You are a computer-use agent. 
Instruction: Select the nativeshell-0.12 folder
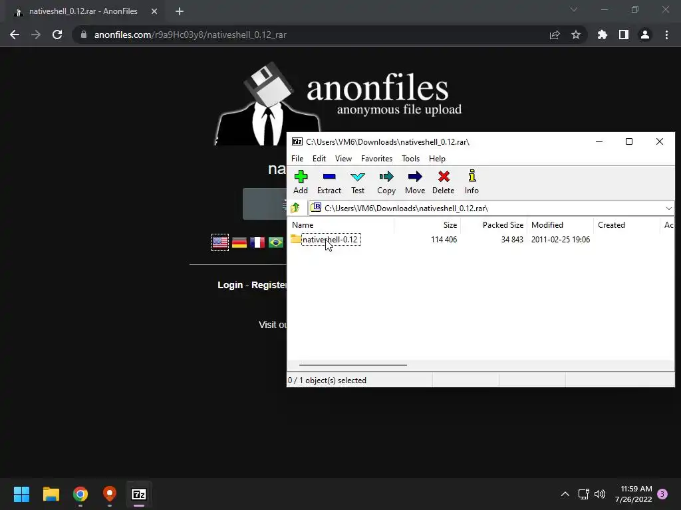click(330, 239)
